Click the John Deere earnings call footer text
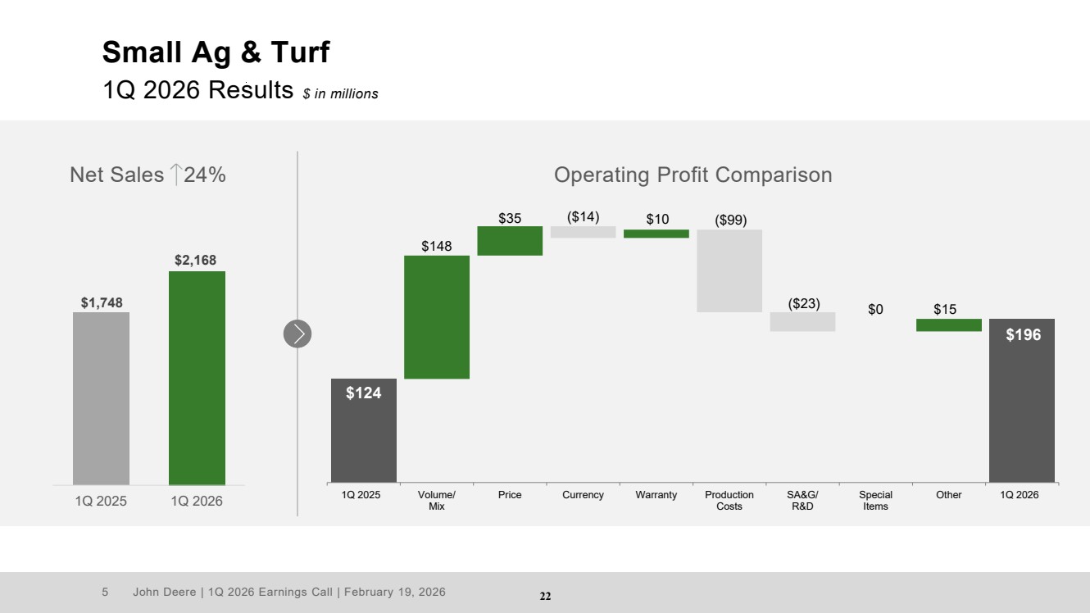This screenshot has height=613, width=1090. click(x=289, y=592)
